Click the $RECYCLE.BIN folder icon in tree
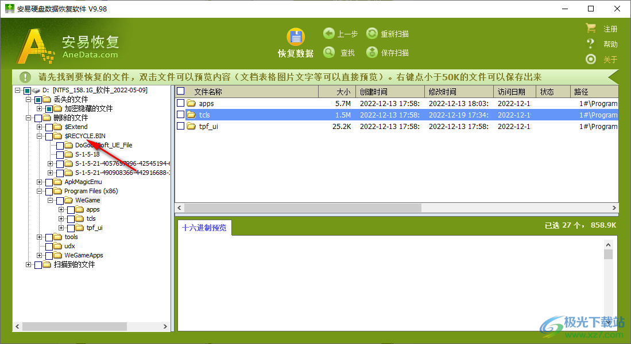Image resolution: width=631 pixels, height=344 pixels. click(58, 136)
